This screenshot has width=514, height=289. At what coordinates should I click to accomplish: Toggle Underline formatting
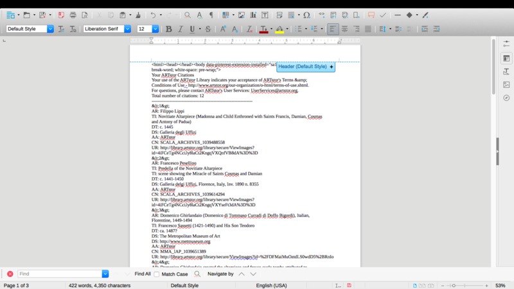[x=192, y=29]
